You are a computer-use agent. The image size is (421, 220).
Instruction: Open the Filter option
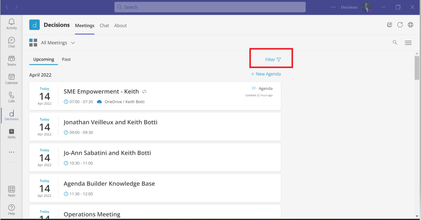[273, 60]
